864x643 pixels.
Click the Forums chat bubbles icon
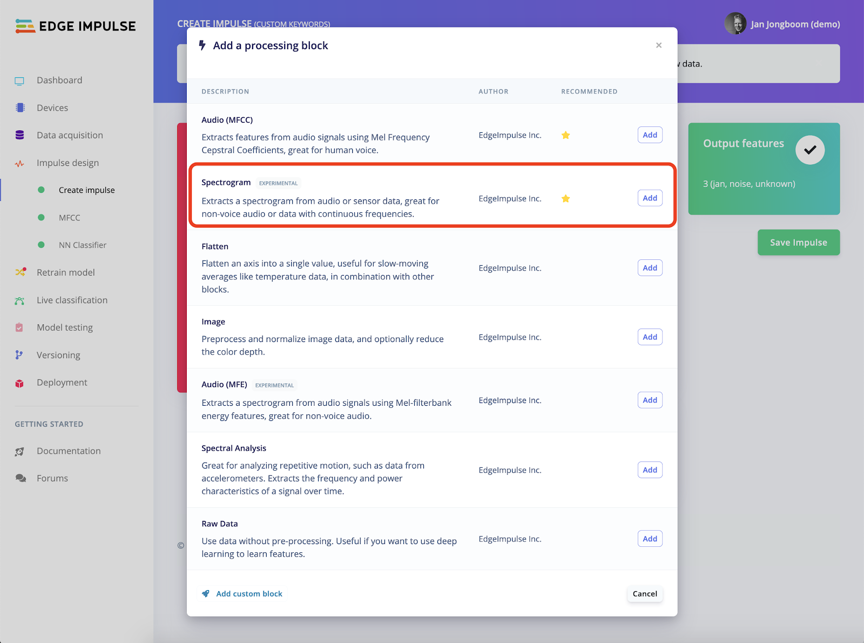pos(21,478)
